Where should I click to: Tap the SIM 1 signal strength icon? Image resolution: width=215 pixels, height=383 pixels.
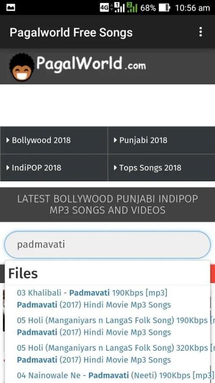(120, 8)
